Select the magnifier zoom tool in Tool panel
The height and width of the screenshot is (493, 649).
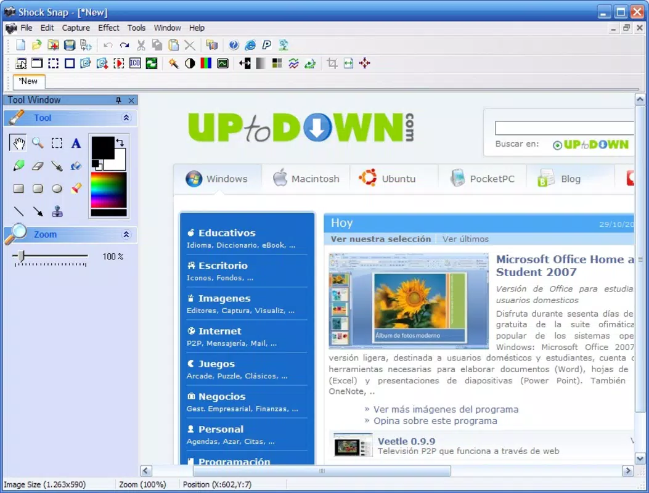(x=38, y=143)
